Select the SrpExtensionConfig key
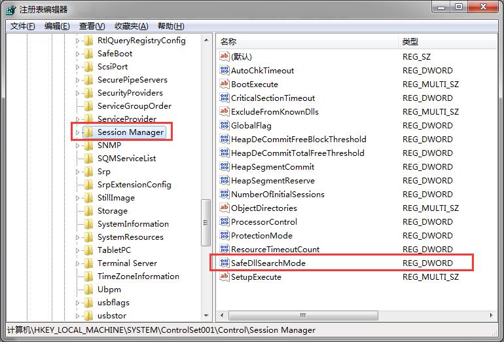Viewport: 504px width, 342px height. click(134, 185)
